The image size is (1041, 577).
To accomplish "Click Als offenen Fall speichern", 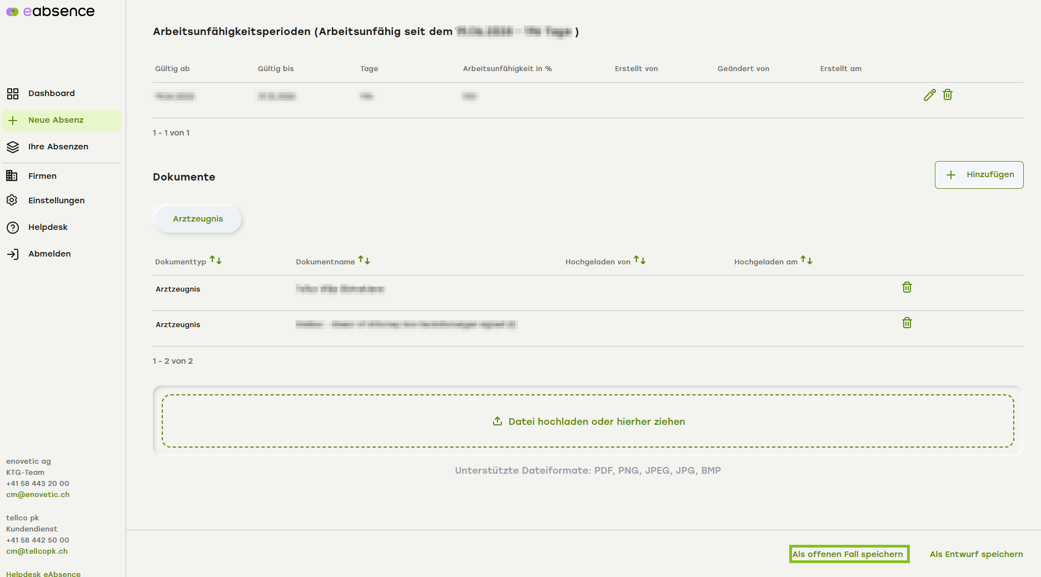I will (849, 554).
